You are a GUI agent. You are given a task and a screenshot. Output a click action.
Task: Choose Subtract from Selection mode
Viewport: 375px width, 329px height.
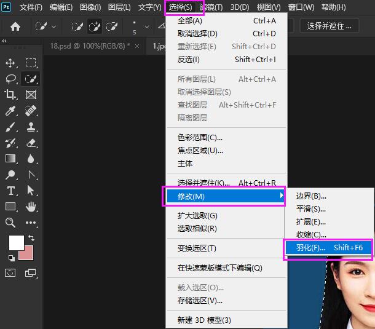coord(112,26)
